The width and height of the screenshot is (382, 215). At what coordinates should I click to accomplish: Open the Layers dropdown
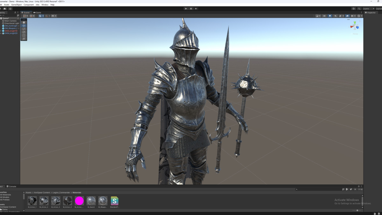(368, 9)
